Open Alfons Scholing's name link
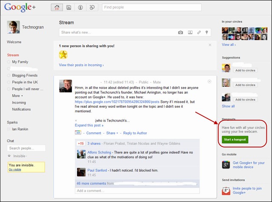The height and width of the screenshot is (202, 272). pos(99,152)
